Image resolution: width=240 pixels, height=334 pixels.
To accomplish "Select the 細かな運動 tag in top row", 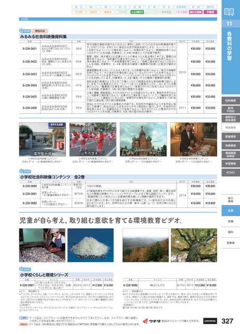I will 196,12.
